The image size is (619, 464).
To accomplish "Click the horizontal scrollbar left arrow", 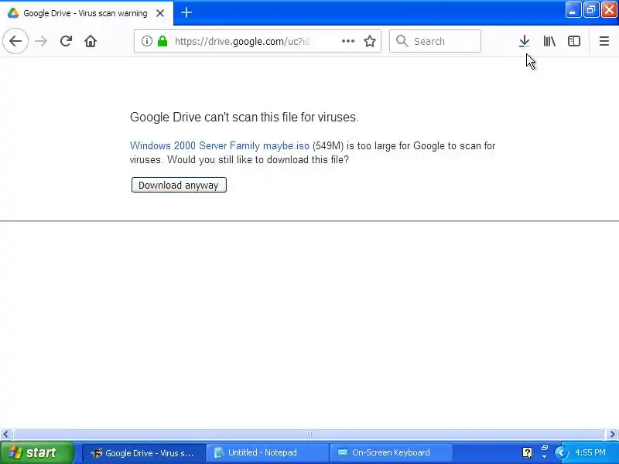I will pyautogui.click(x=5, y=435).
